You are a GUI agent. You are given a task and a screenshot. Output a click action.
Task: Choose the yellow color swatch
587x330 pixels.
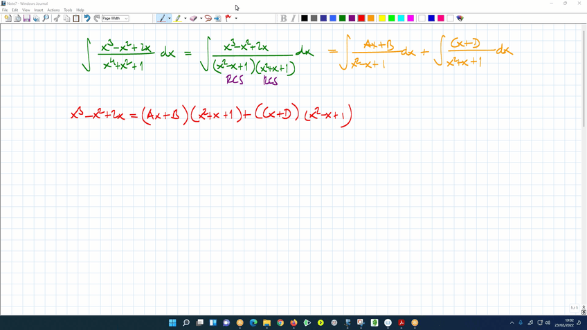pyautogui.click(x=381, y=19)
